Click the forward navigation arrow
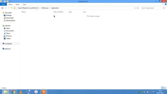167x94 pixels. (6, 8)
